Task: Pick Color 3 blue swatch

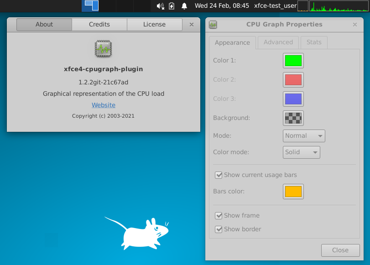Action: (293, 99)
